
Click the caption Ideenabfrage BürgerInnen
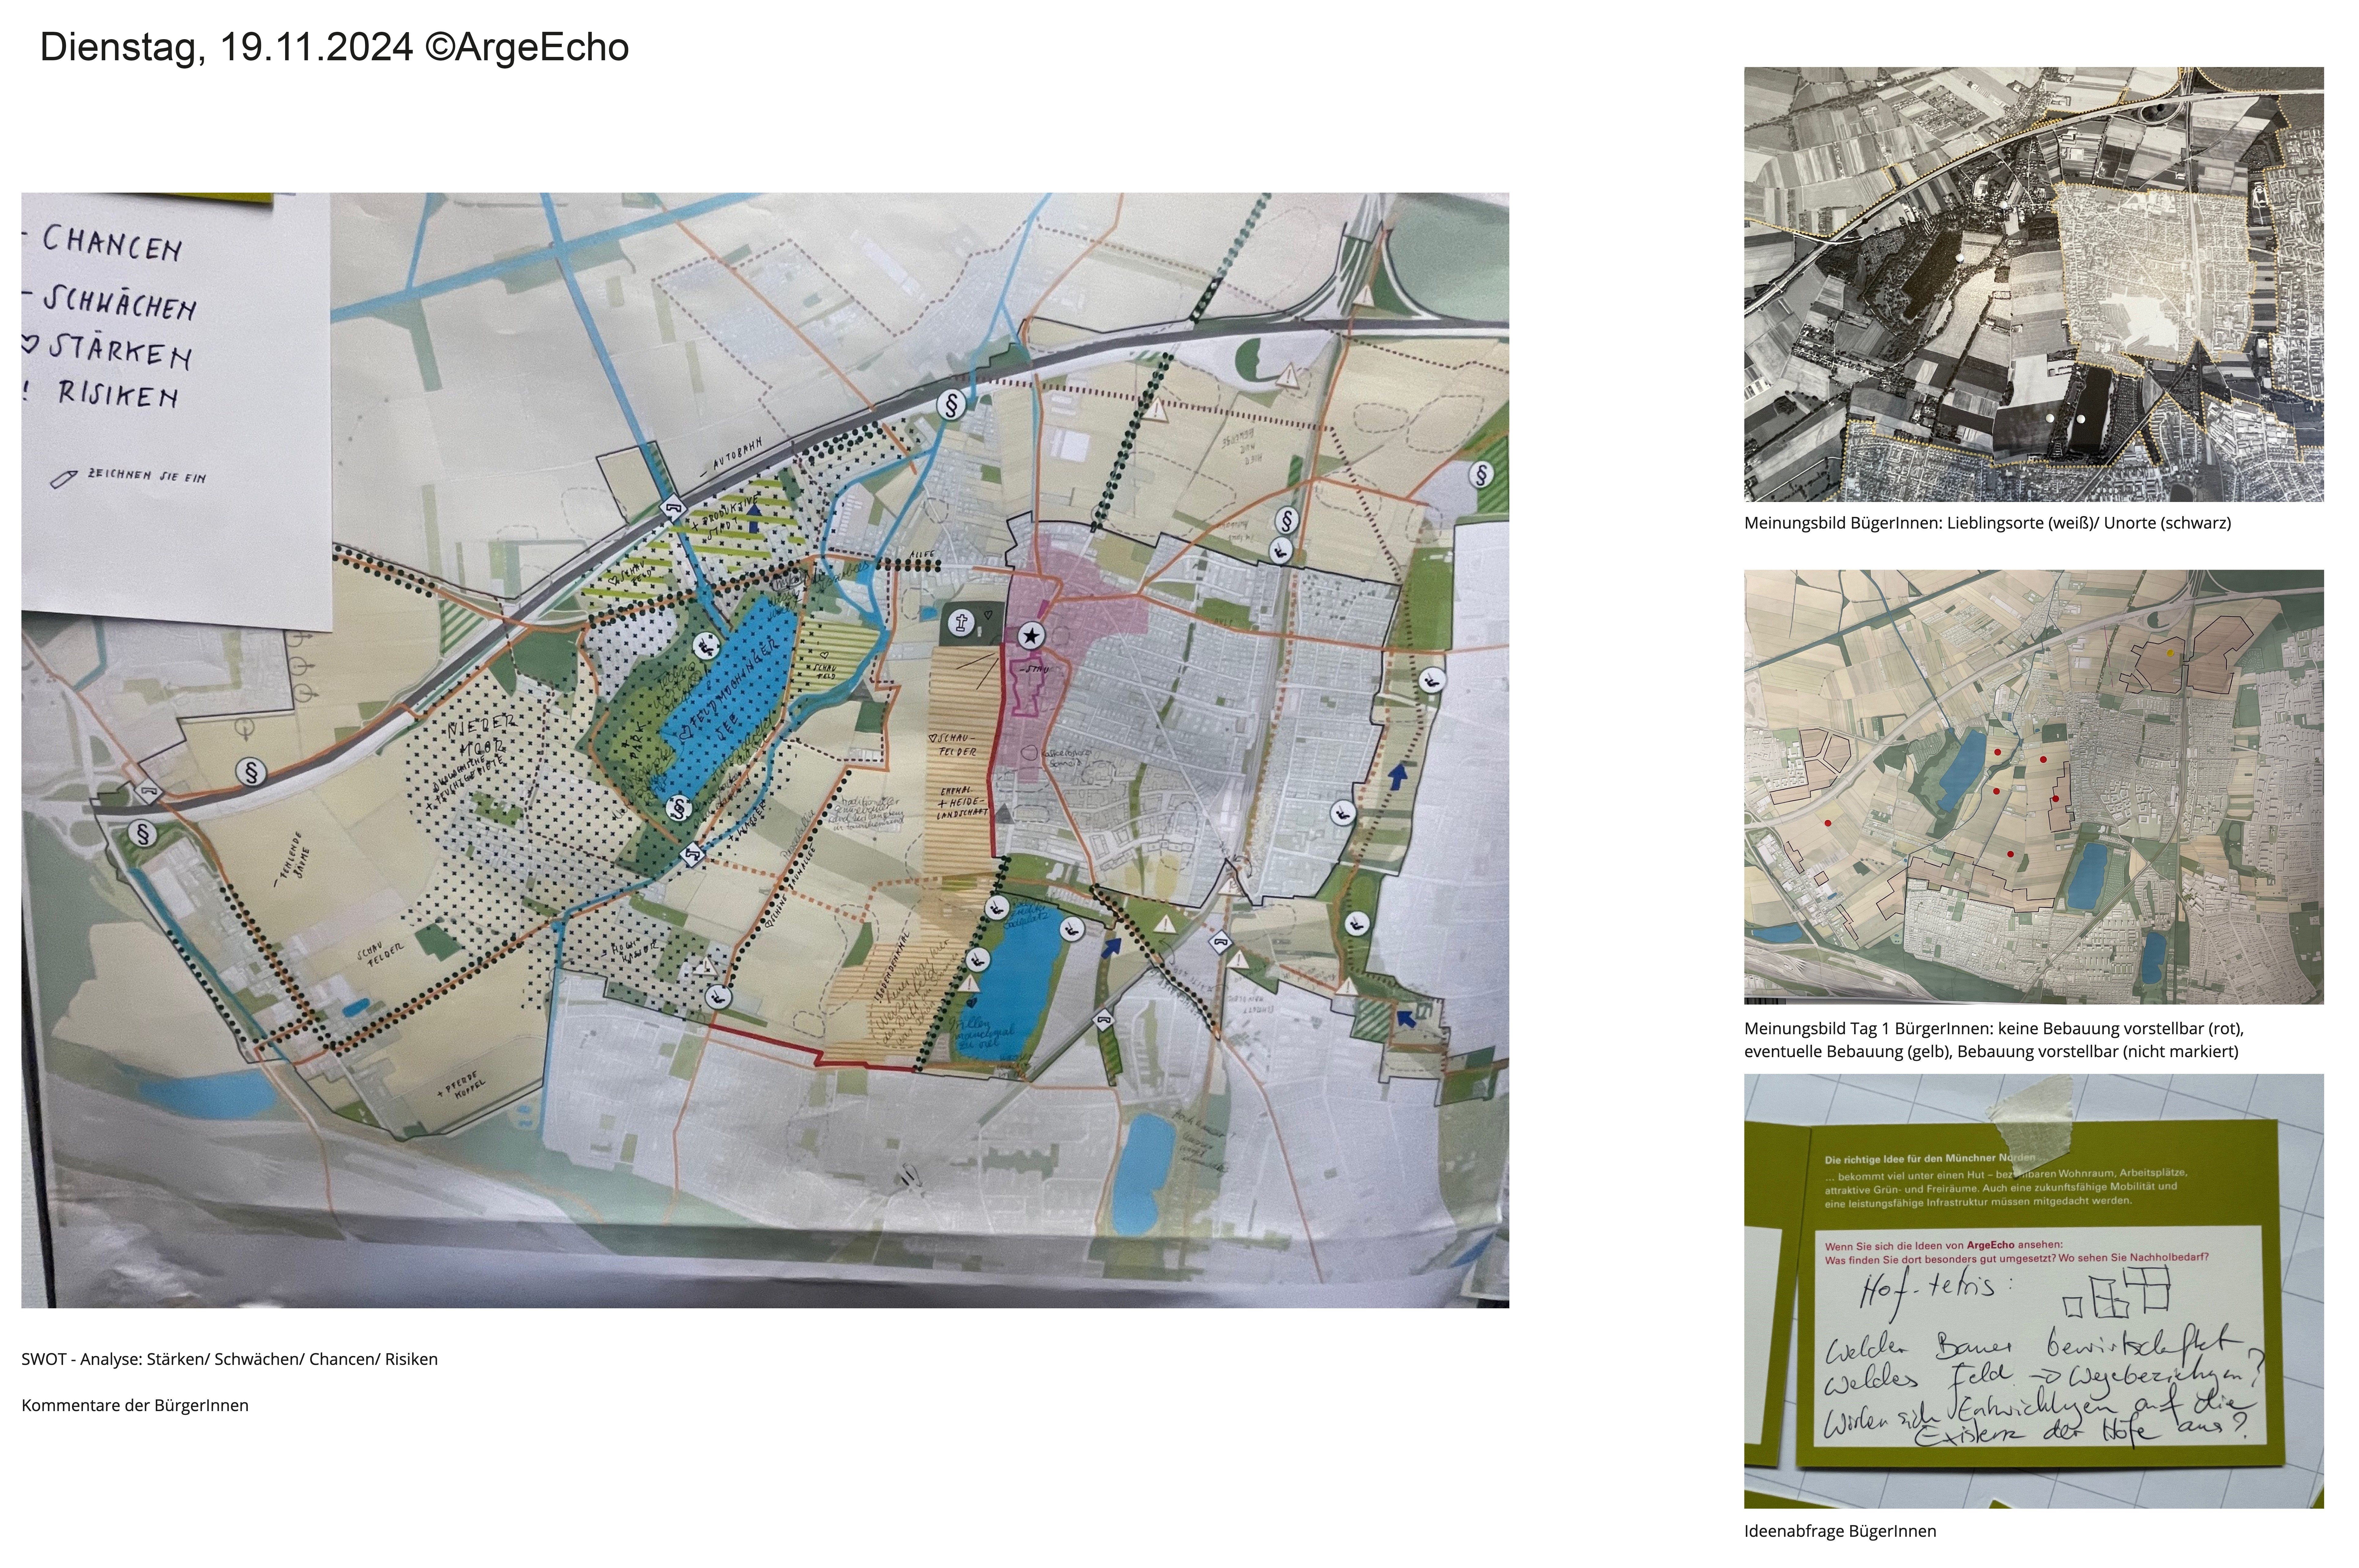pos(1840,1531)
